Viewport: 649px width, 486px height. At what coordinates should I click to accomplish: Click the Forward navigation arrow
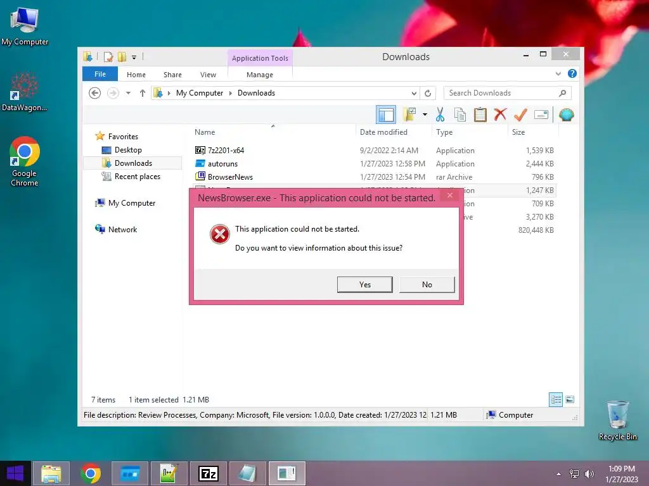point(113,93)
